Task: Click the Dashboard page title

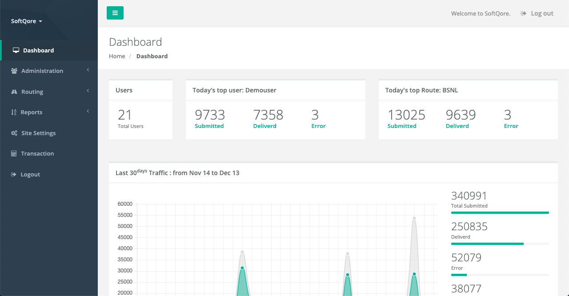Action: [x=136, y=42]
